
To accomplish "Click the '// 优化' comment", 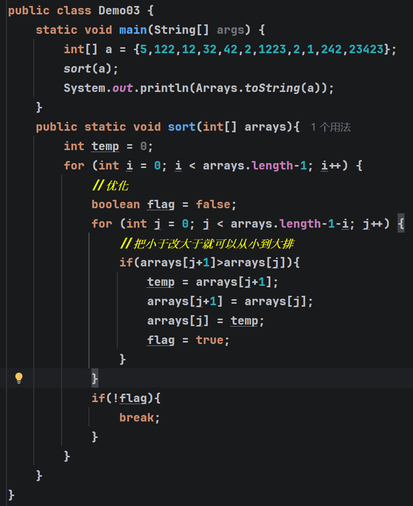I will (110, 185).
